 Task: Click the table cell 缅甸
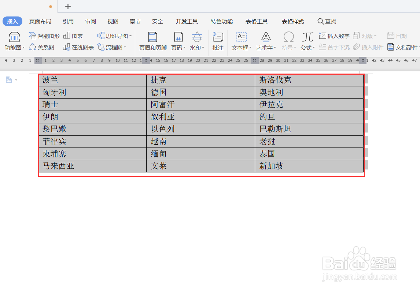click(x=200, y=154)
